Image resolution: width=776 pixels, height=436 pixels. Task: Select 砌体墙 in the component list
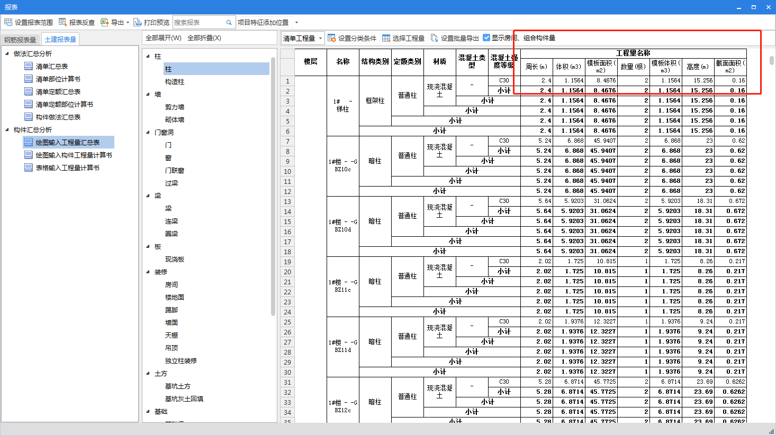pos(175,119)
